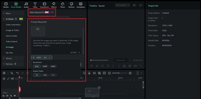
Task: Step to next frame
Action: [x=97, y=66]
